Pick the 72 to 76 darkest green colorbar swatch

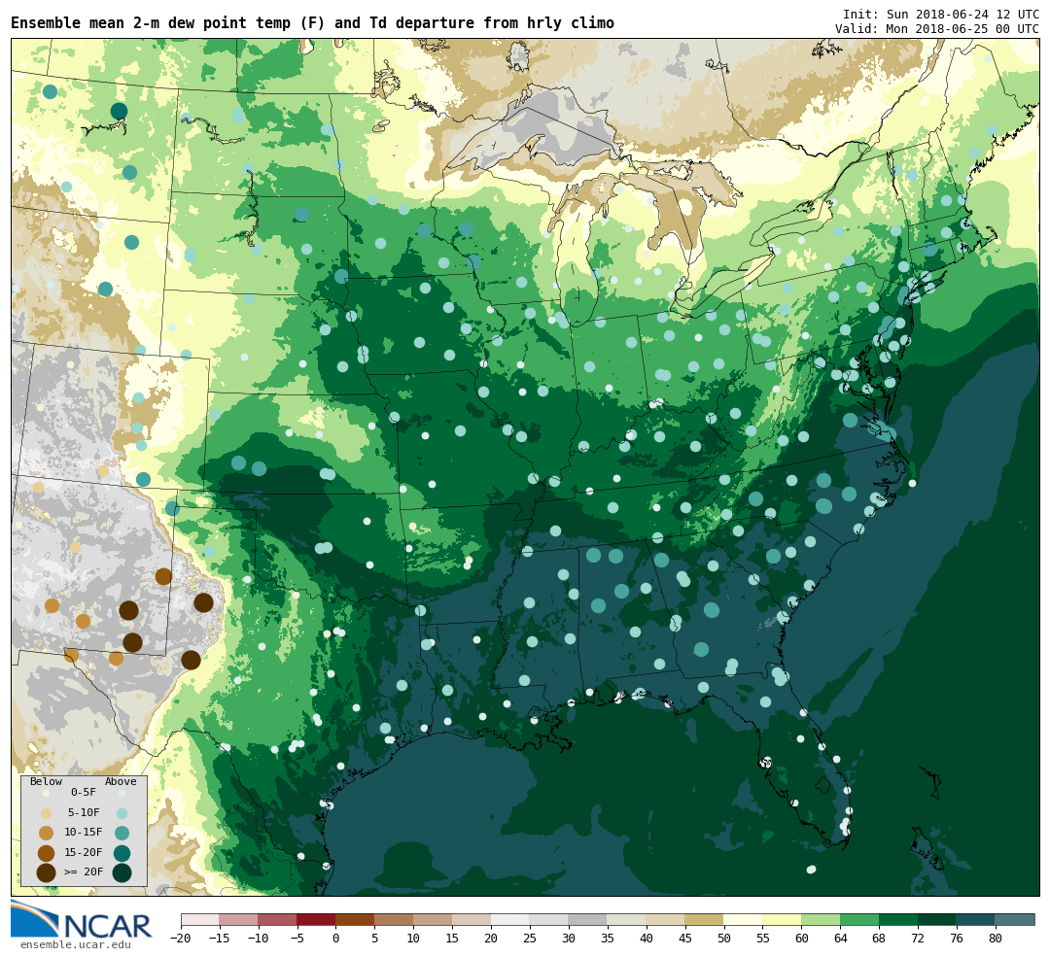938,919
